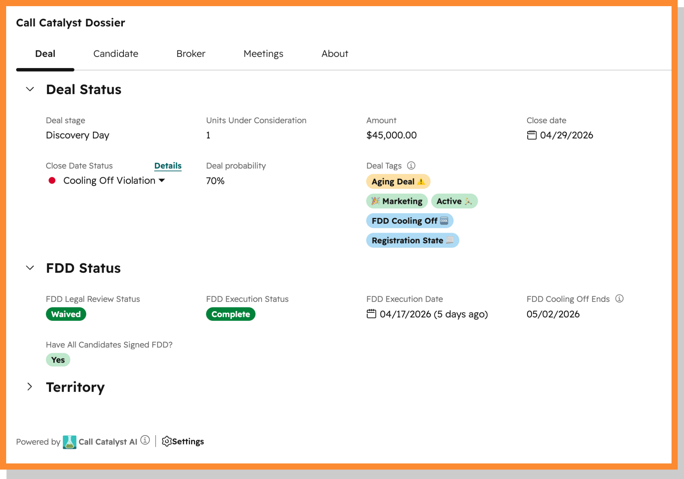684x479 pixels.
Task: Click the FDD Cooling Off tag
Action: pos(409,221)
